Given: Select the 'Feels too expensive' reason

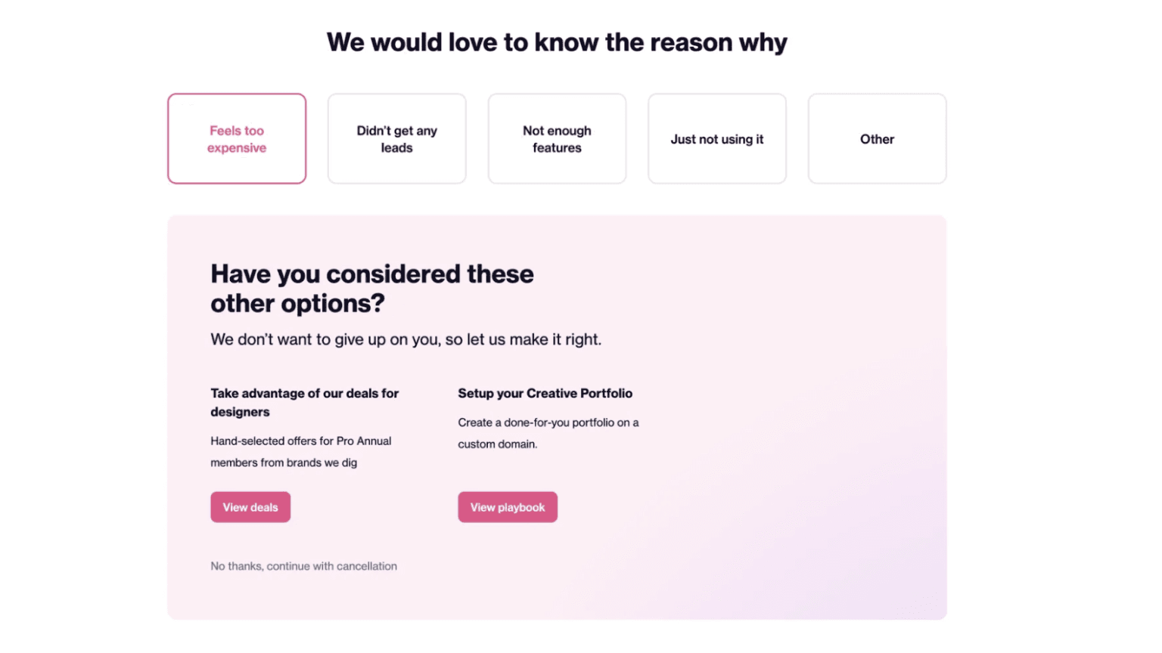Looking at the screenshot, I should 237,139.
